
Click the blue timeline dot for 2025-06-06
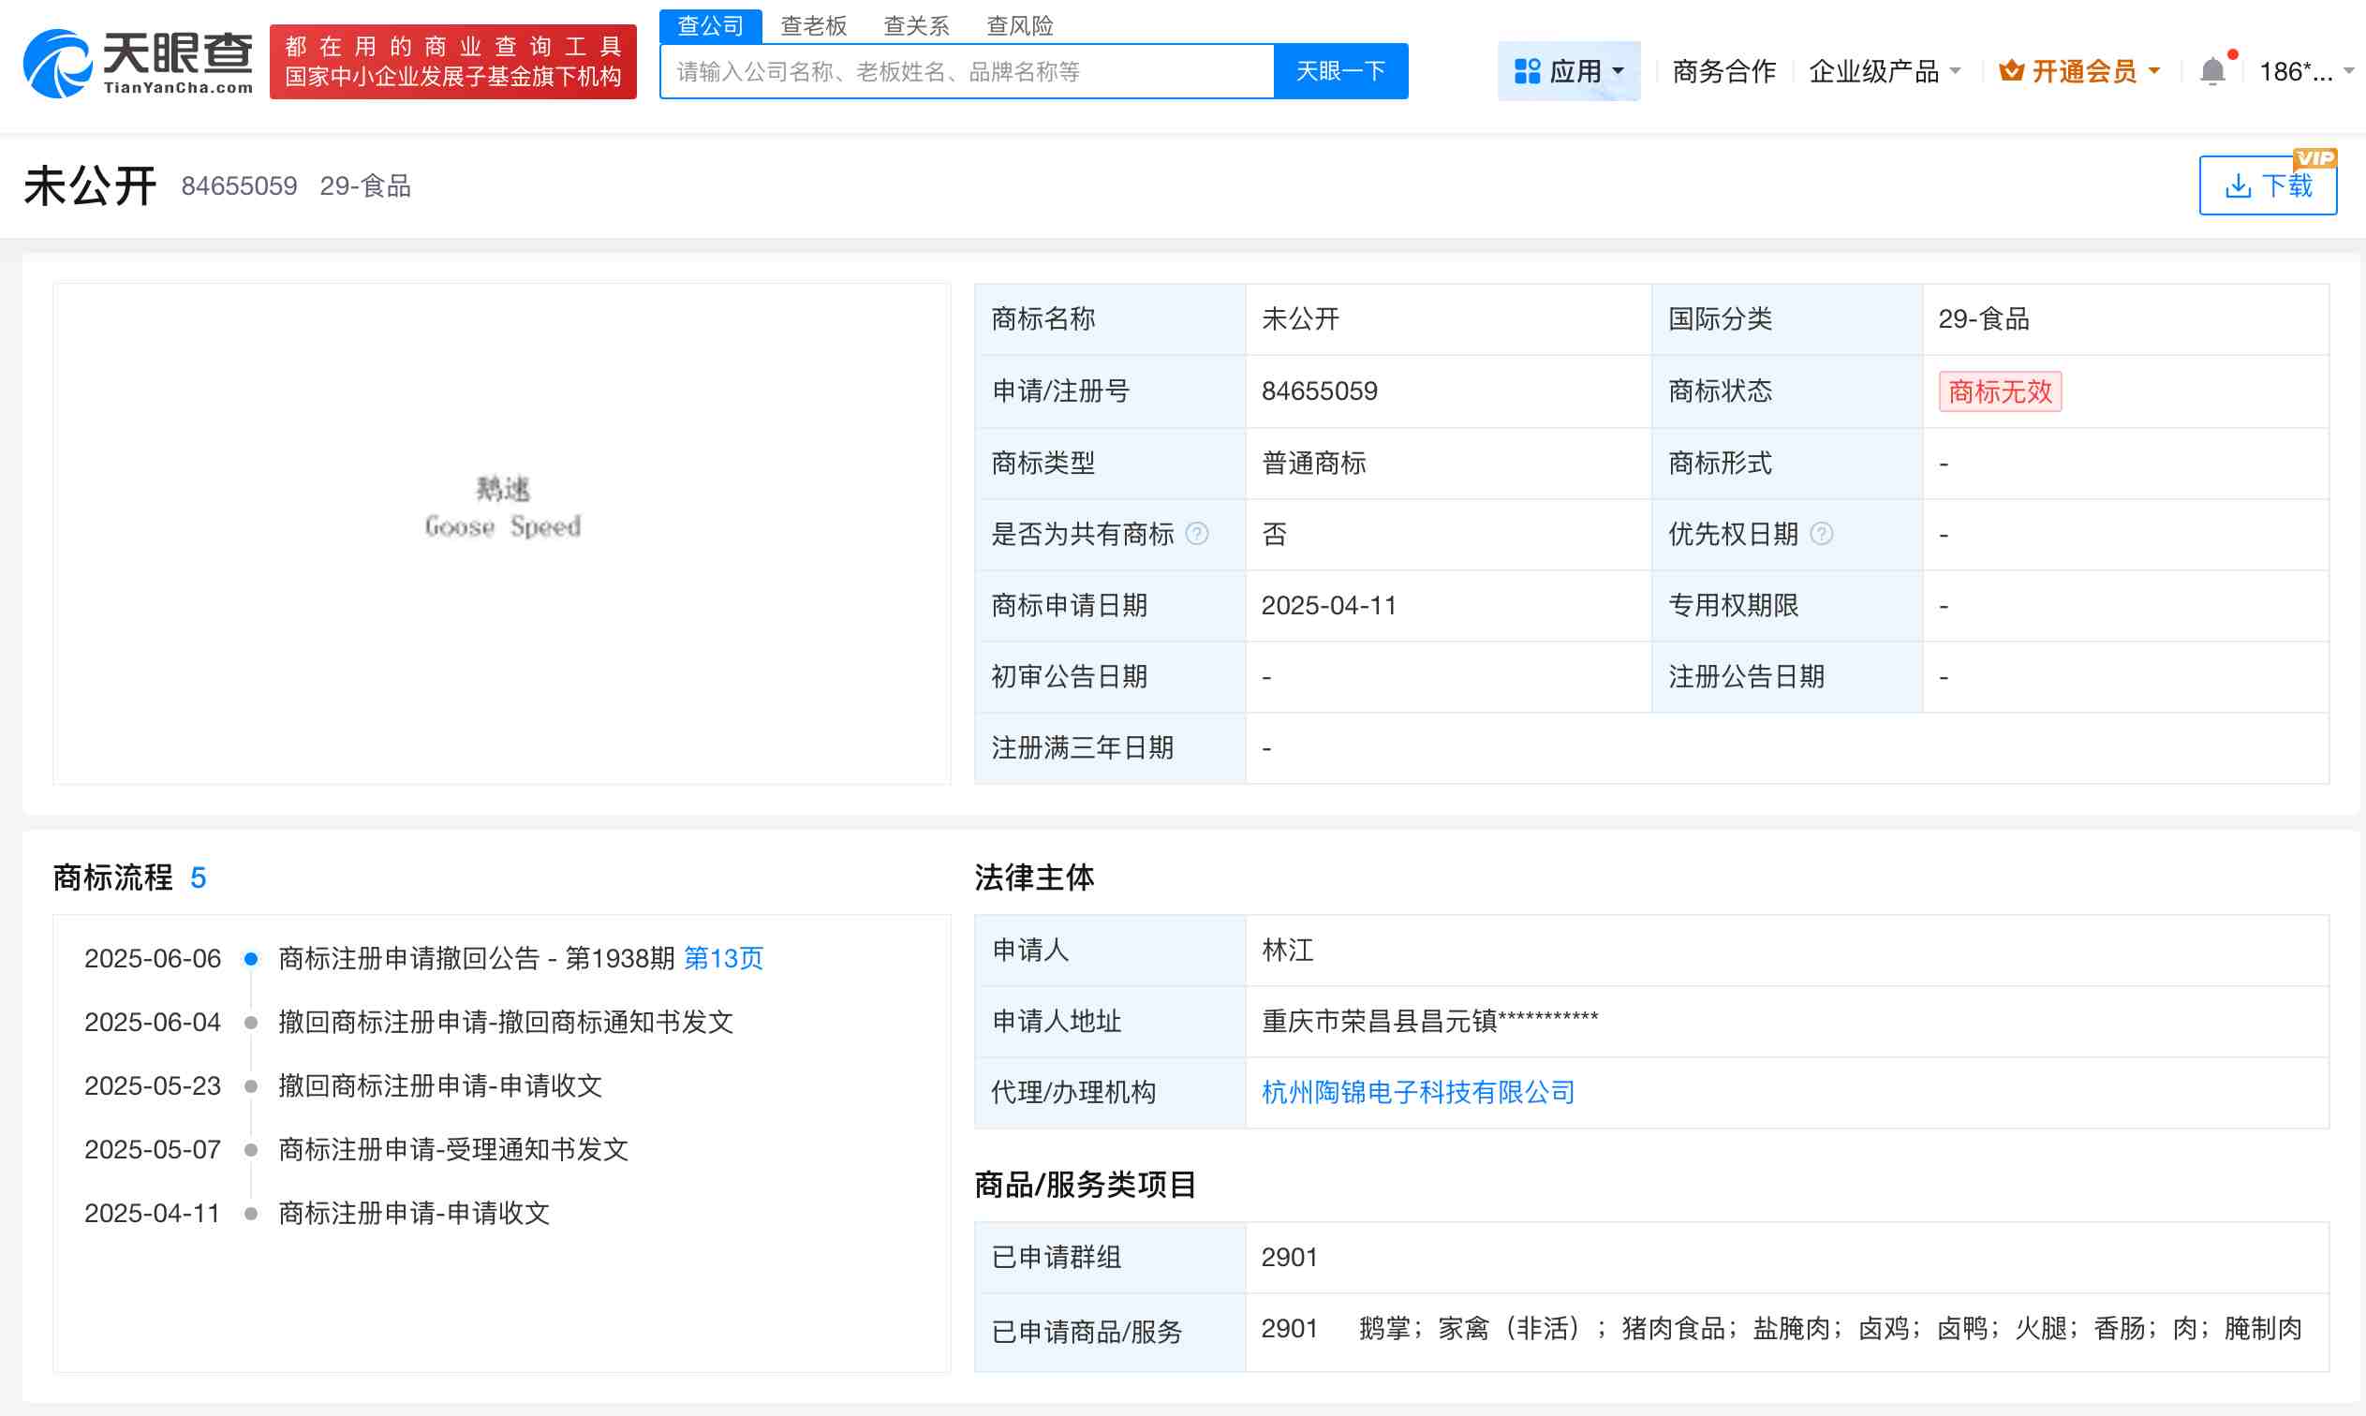pos(251,958)
